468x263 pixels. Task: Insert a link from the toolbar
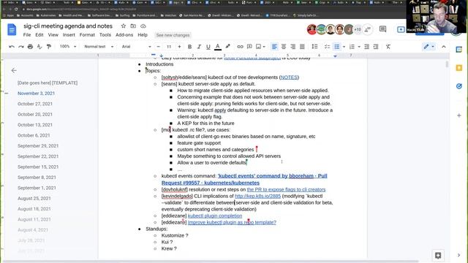240,47
